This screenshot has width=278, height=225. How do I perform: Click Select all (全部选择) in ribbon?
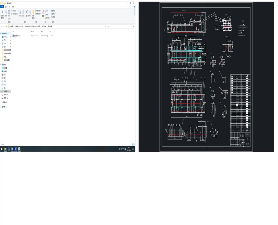click(53, 11)
